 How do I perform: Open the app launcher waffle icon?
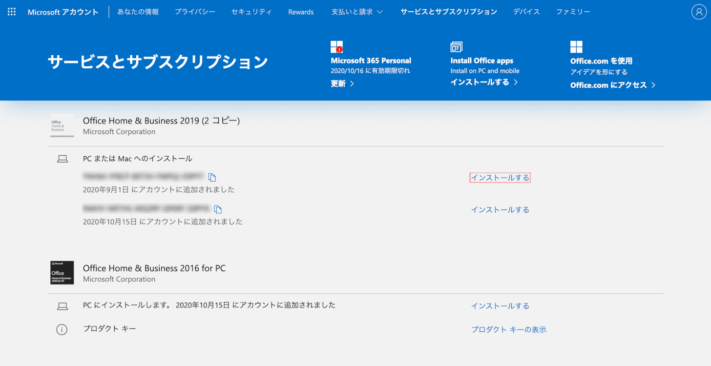(12, 12)
